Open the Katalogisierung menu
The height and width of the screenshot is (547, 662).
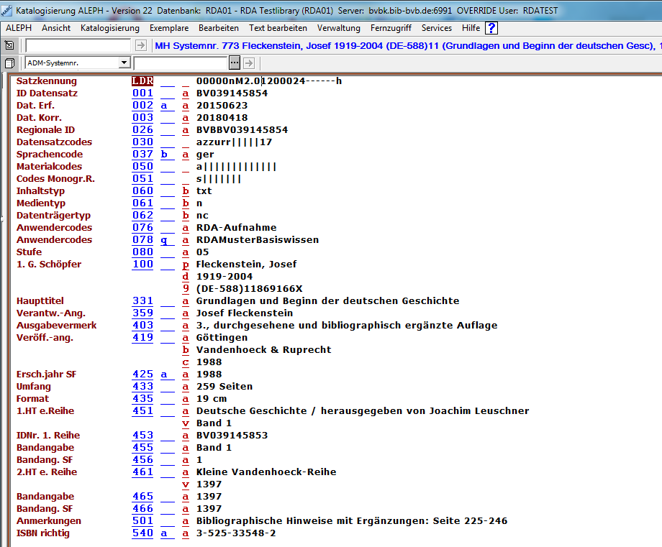(x=110, y=28)
